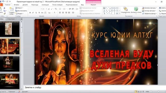This screenshot has width=166, height=93.
Task: Close the slides thumbnail pane
Action: [22, 19]
